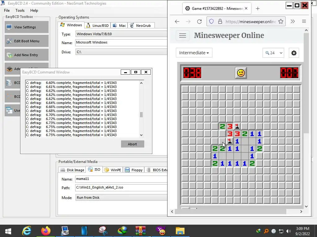Click the Minesweeper mine counter display
This screenshot has height=237, width=317.
coord(192,73)
